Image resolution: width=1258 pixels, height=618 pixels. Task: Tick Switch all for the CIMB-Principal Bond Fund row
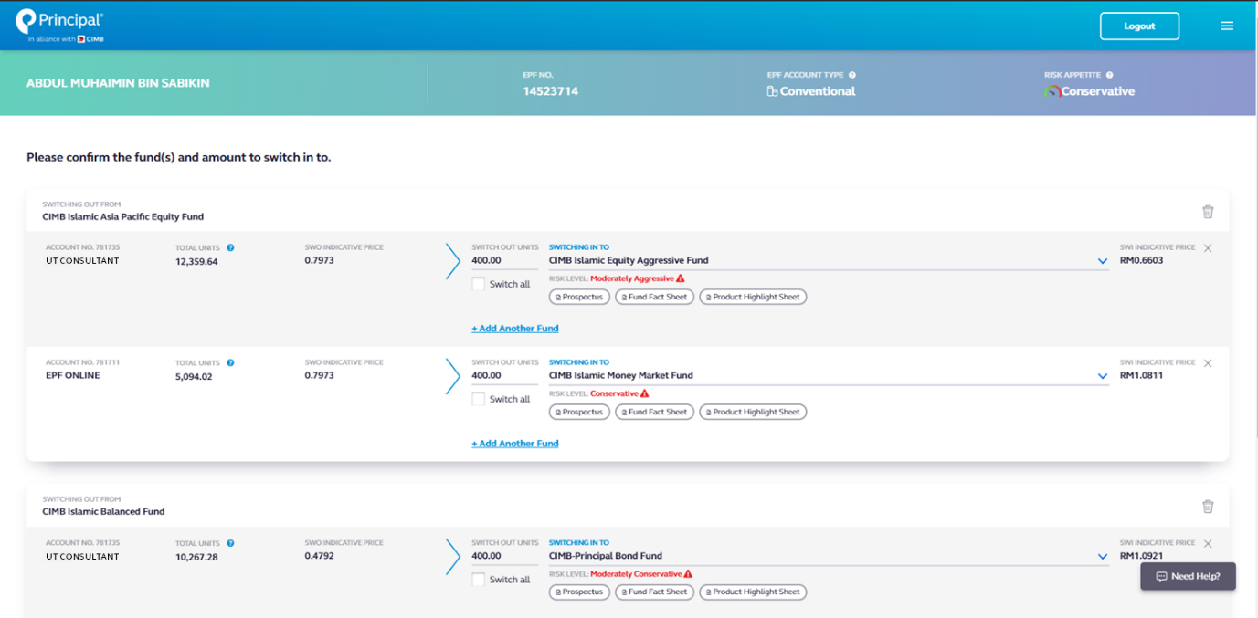click(478, 580)
